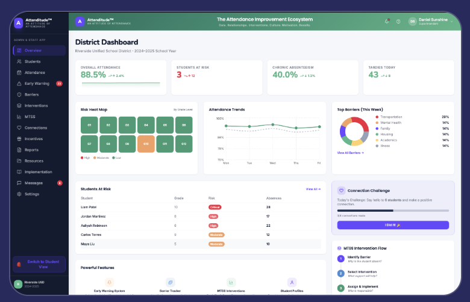Click the Tardies Today 43 card
Screen dimensions: 470x302
(x=409, y=78)
